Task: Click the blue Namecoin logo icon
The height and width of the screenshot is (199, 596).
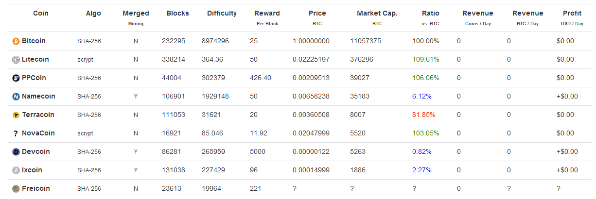Action: [x=16, y=97]
